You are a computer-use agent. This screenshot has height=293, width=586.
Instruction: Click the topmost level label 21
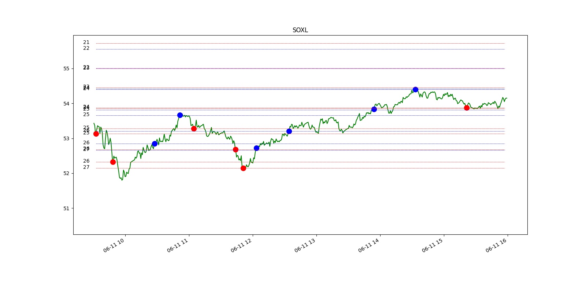pos(86,42)
